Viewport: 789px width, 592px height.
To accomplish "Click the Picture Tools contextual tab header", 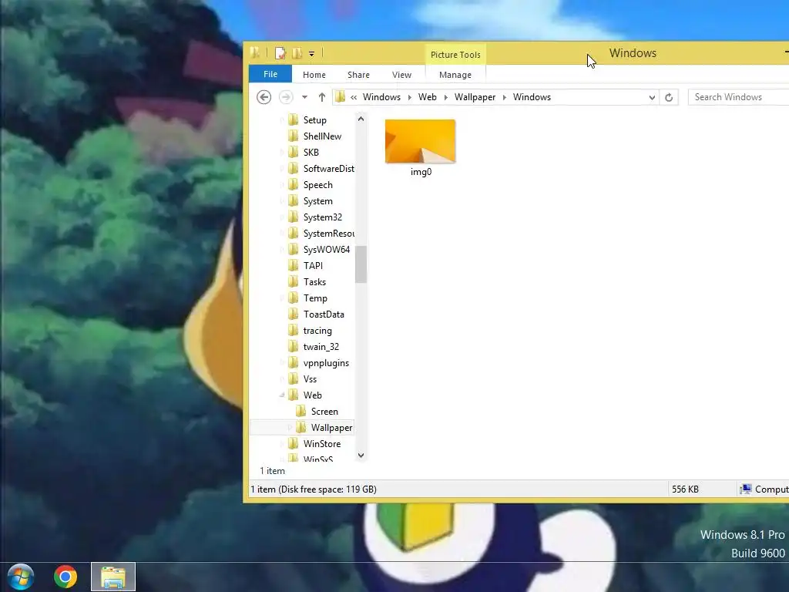I will pyautogui.click(x=455, y=55).
